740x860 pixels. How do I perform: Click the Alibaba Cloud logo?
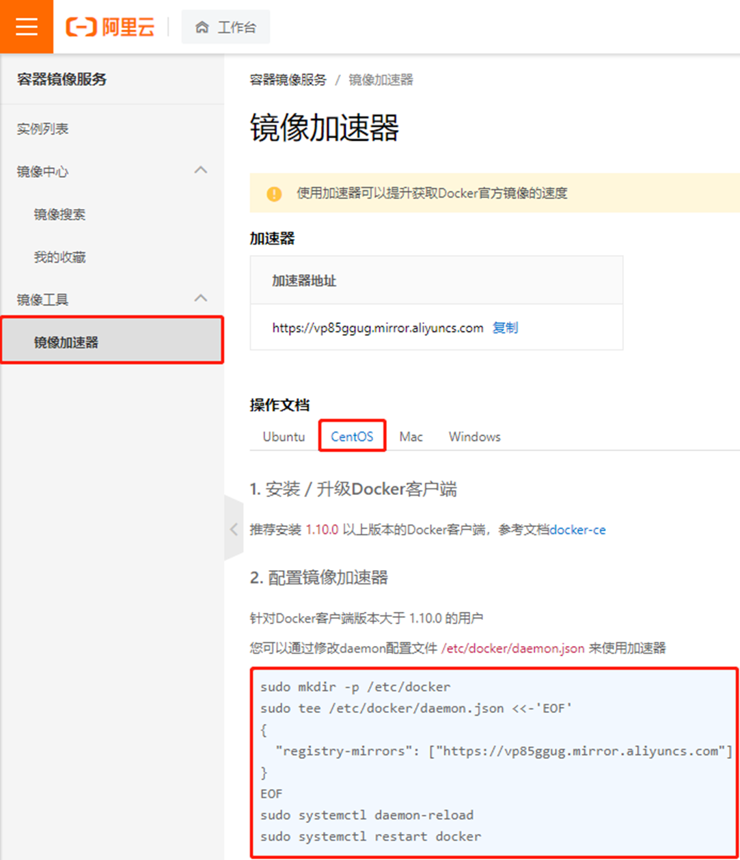click(x=110, y=27)
